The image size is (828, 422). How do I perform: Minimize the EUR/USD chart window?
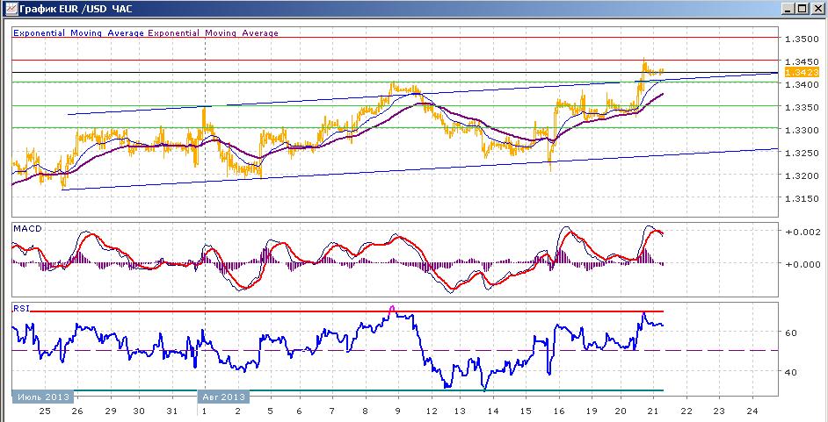(x=789, y=9)
